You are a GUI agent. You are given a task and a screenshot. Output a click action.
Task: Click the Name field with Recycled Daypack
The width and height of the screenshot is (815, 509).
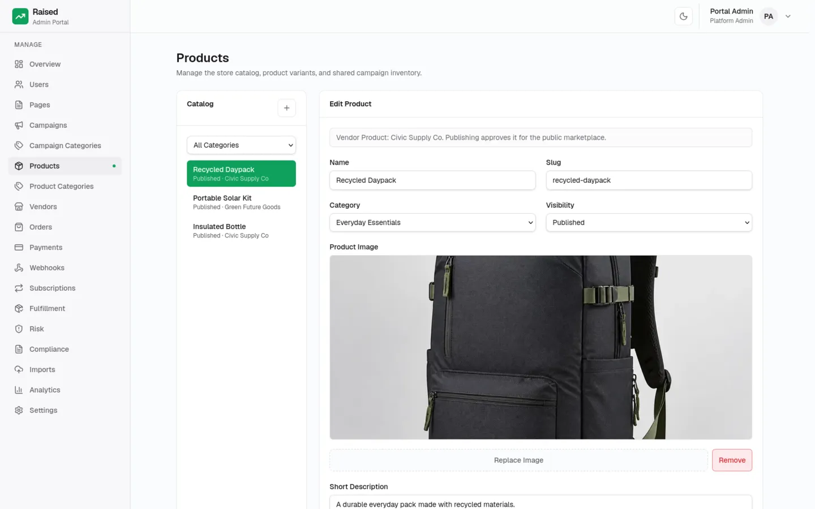coord(432,180)
